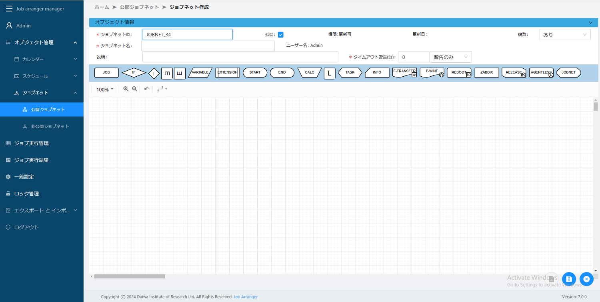
Task: Select the JOBNET node icon
Action: point(568,72)
